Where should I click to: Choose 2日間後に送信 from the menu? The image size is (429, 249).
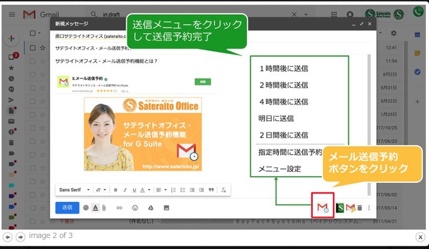pyautogui.click(x=284, y=135)
